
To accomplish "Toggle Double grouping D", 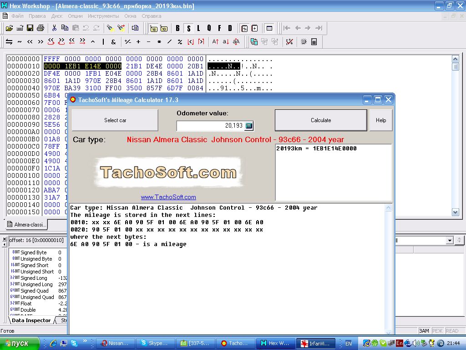I will tap(230, 29).
